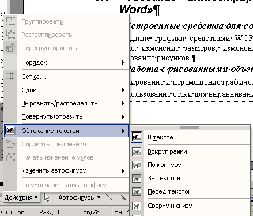Click the 56/78 page count in status bar
253x216 pixels.
pos(91,212)
